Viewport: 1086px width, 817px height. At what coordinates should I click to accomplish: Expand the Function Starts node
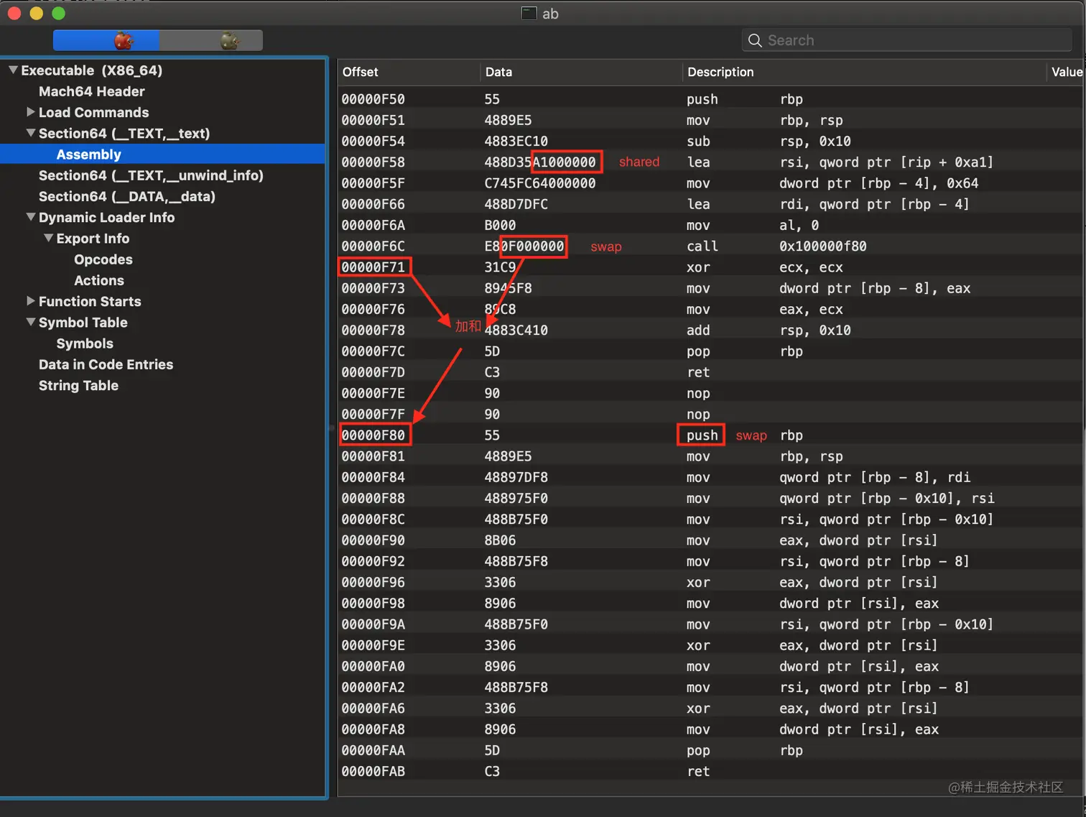point(30,301)
